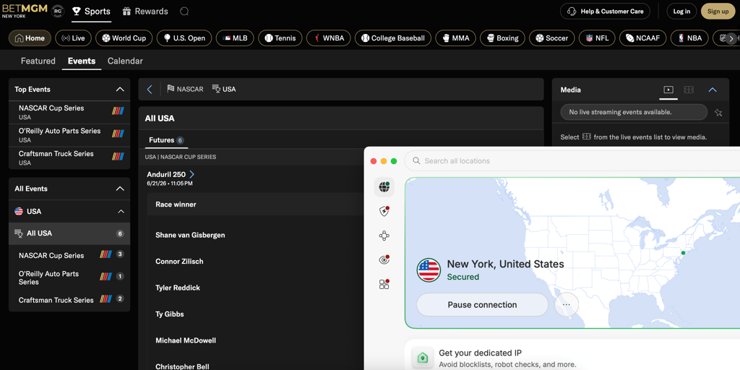
Task: Collapse the All Events panel
Action: click(x=121, y=189)
